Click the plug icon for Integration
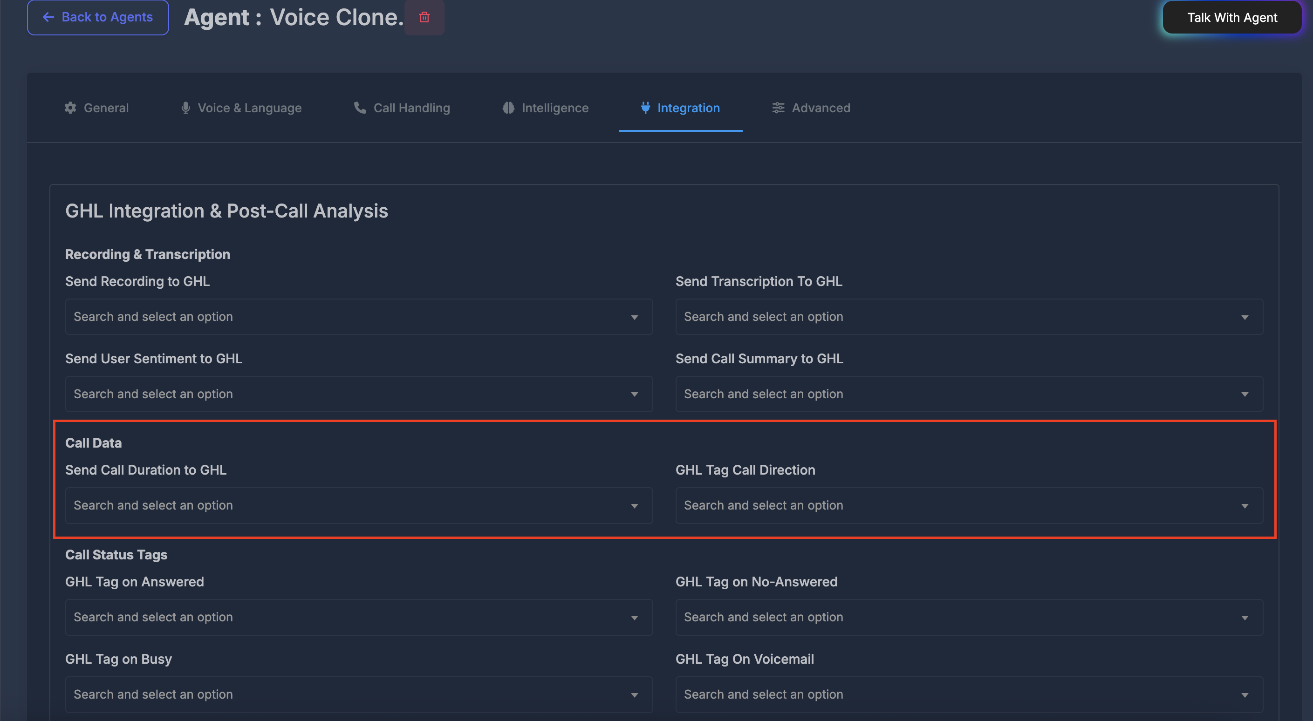Image resolution: width=1313 pixels, height=721 pixels. point(645,108)
